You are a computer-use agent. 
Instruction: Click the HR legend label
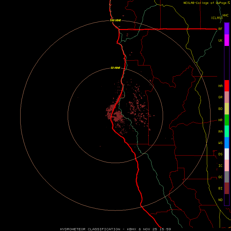click(x=220, y=120)
